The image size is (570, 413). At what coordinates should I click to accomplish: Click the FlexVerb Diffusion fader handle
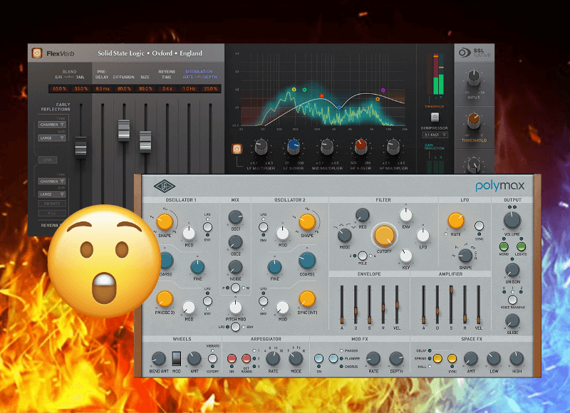[x=123, y=130]
